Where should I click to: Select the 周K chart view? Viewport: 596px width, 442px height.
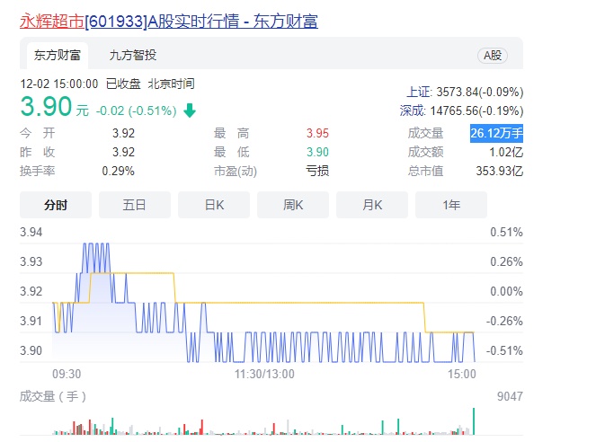coord(293,205)
